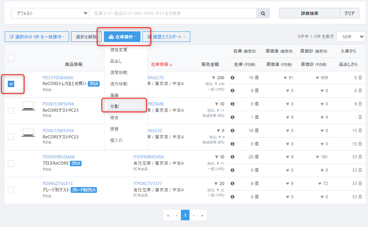The height and width of the screenshot is (227, 368).
Task: Click the 詳細検索 button
Action: click(x=310, y=13)
